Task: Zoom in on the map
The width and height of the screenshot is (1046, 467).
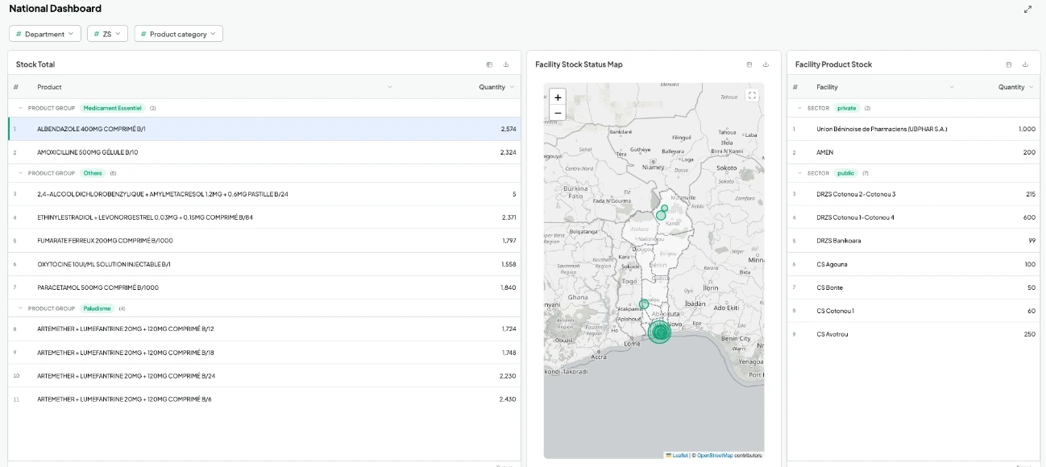Action: click(558, 97)
